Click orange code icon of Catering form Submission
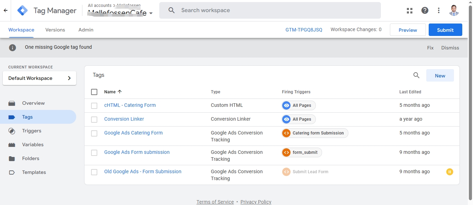Viewport: 473px width, 205px height. pyautogui.click(x=286, y=133)
